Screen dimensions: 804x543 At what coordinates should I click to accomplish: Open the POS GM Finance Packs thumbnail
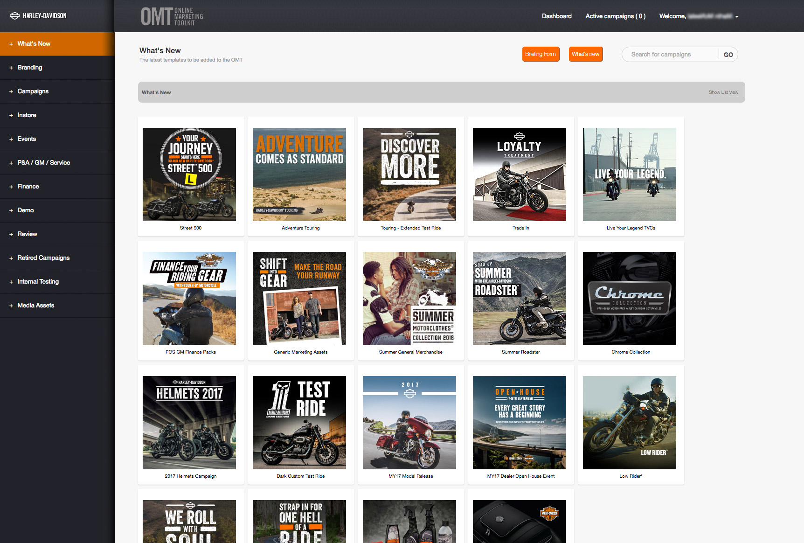coord(189,299)
